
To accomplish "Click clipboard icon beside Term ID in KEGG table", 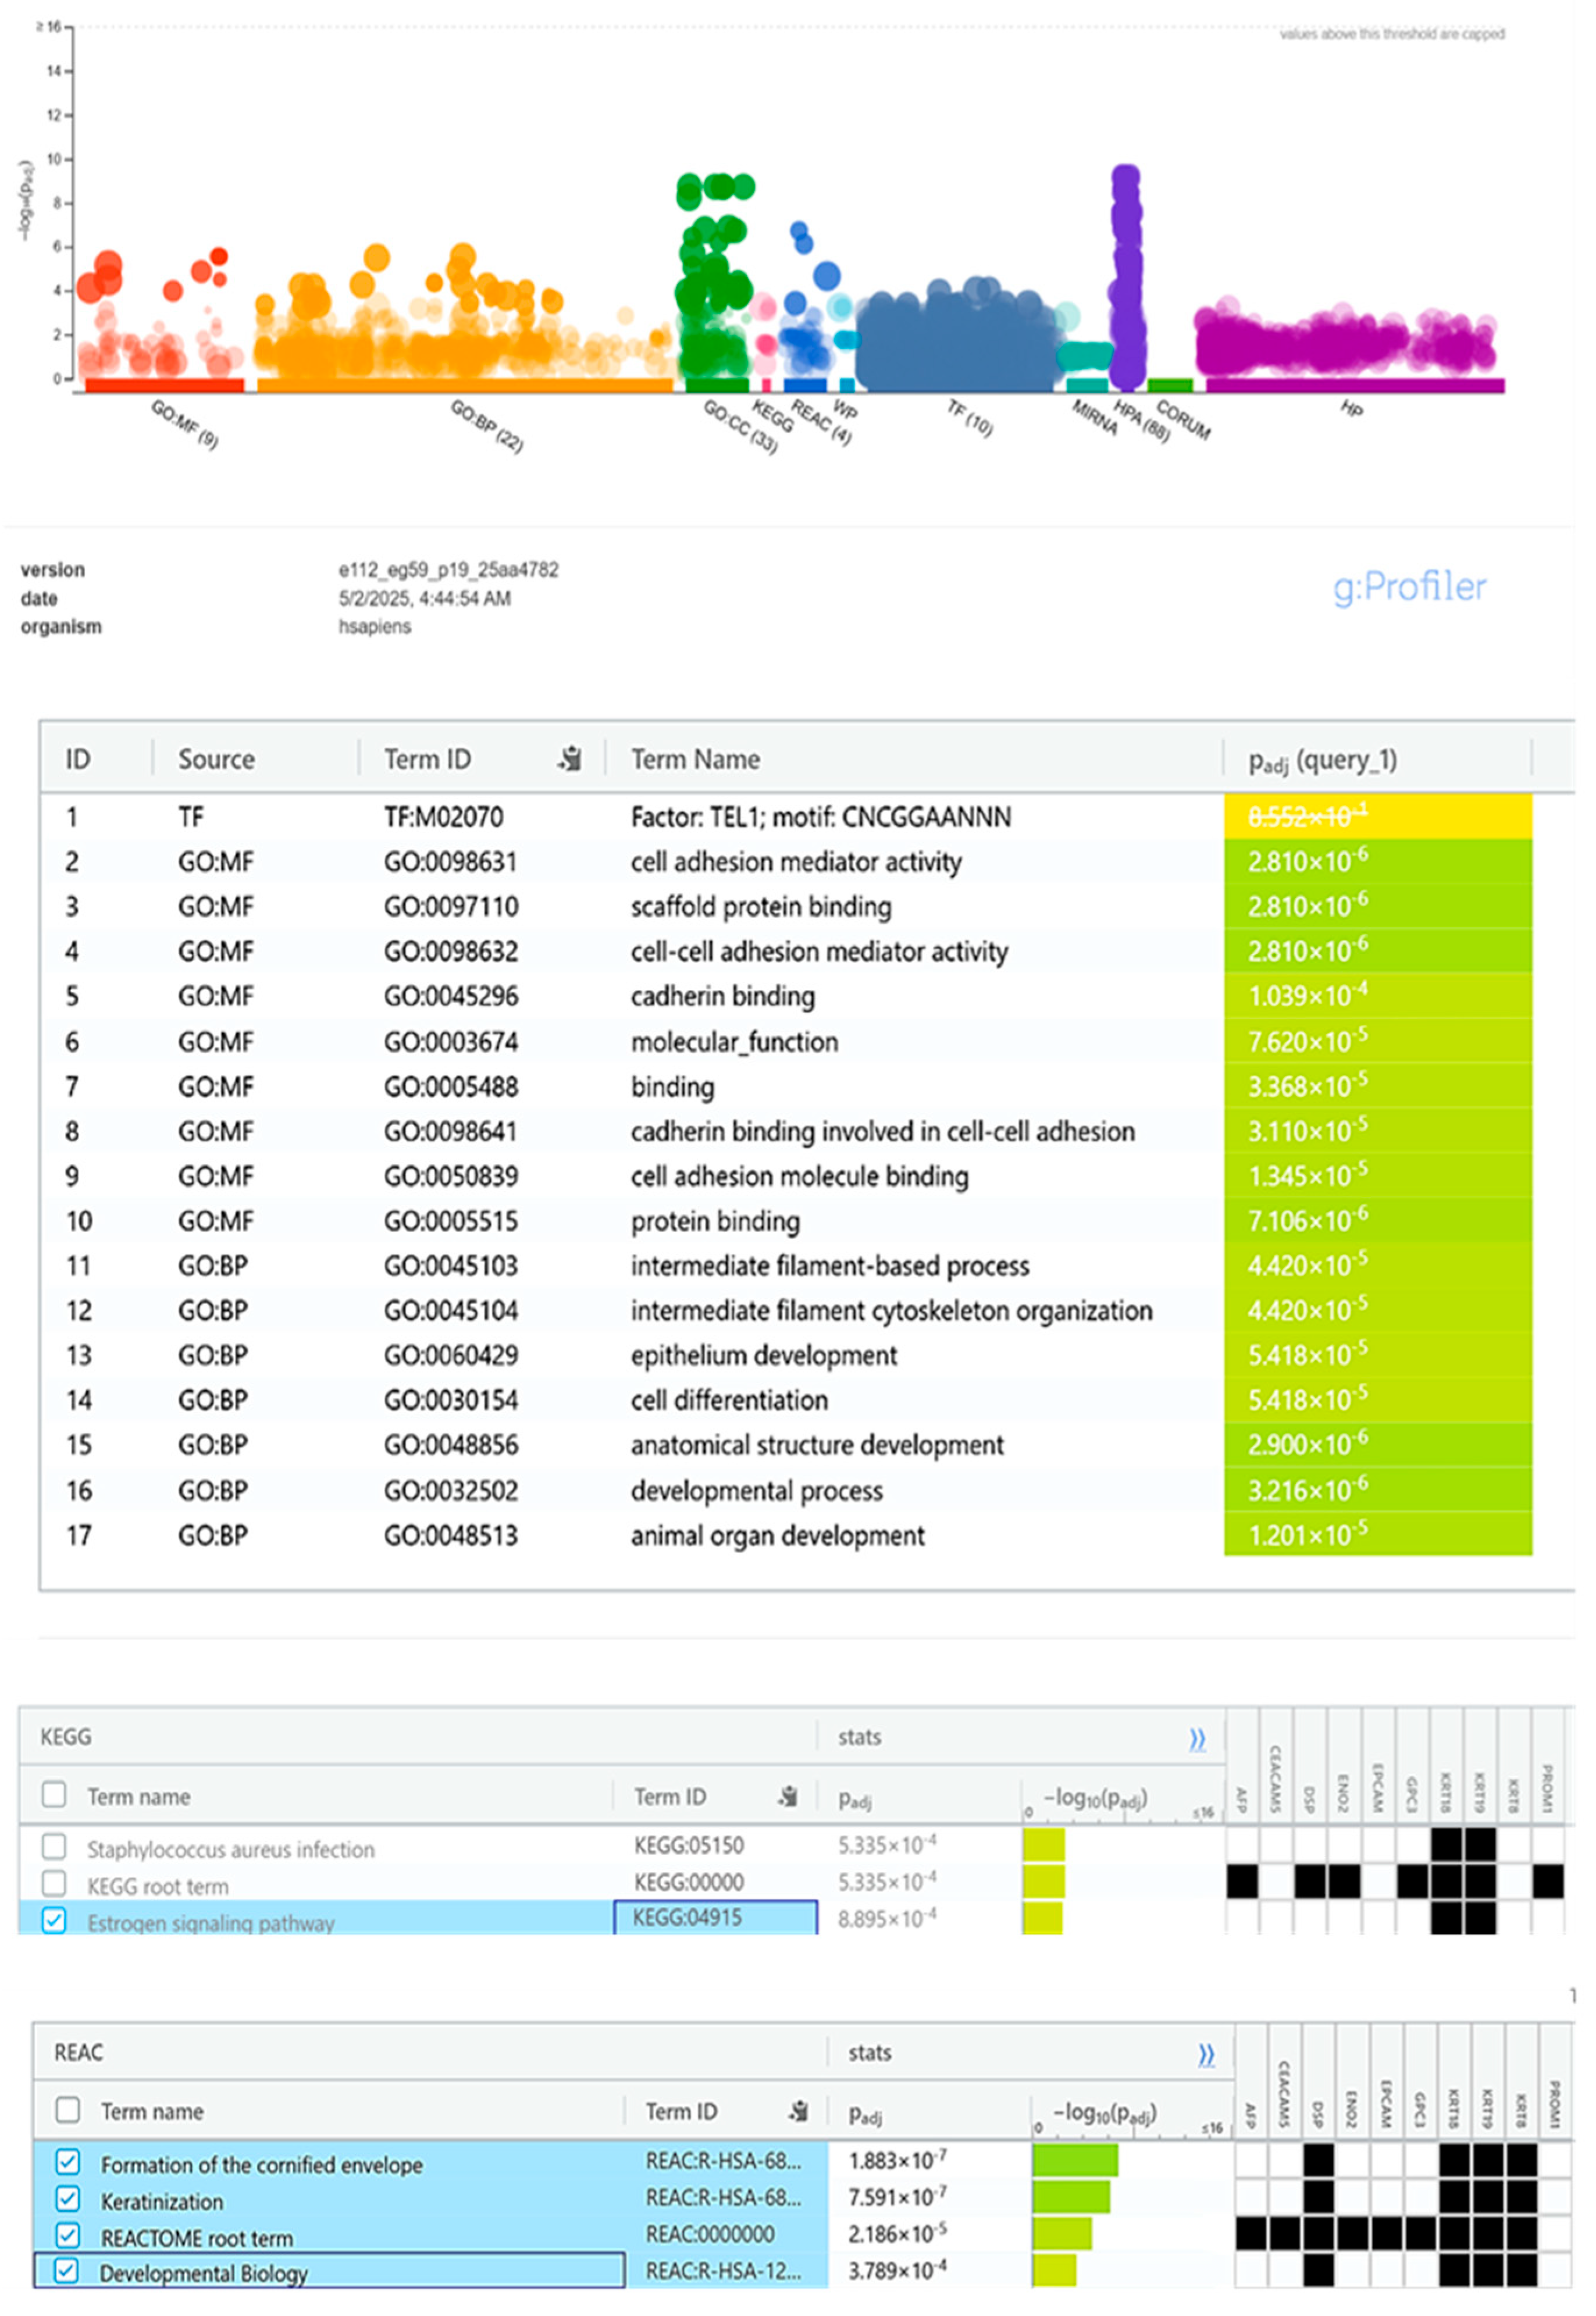I will [788, 1797].
